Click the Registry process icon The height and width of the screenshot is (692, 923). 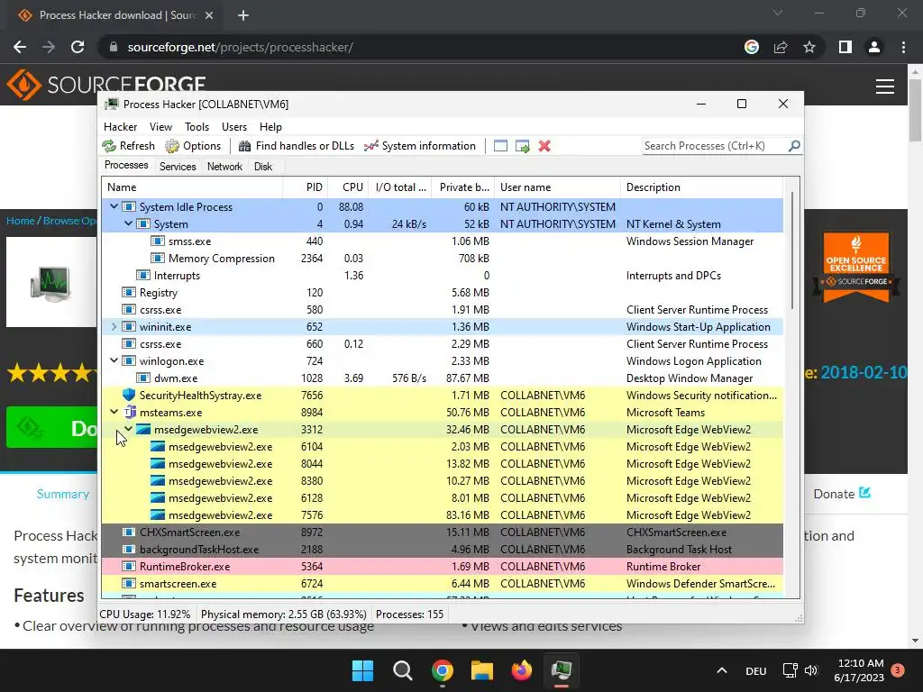coord(129,293)
